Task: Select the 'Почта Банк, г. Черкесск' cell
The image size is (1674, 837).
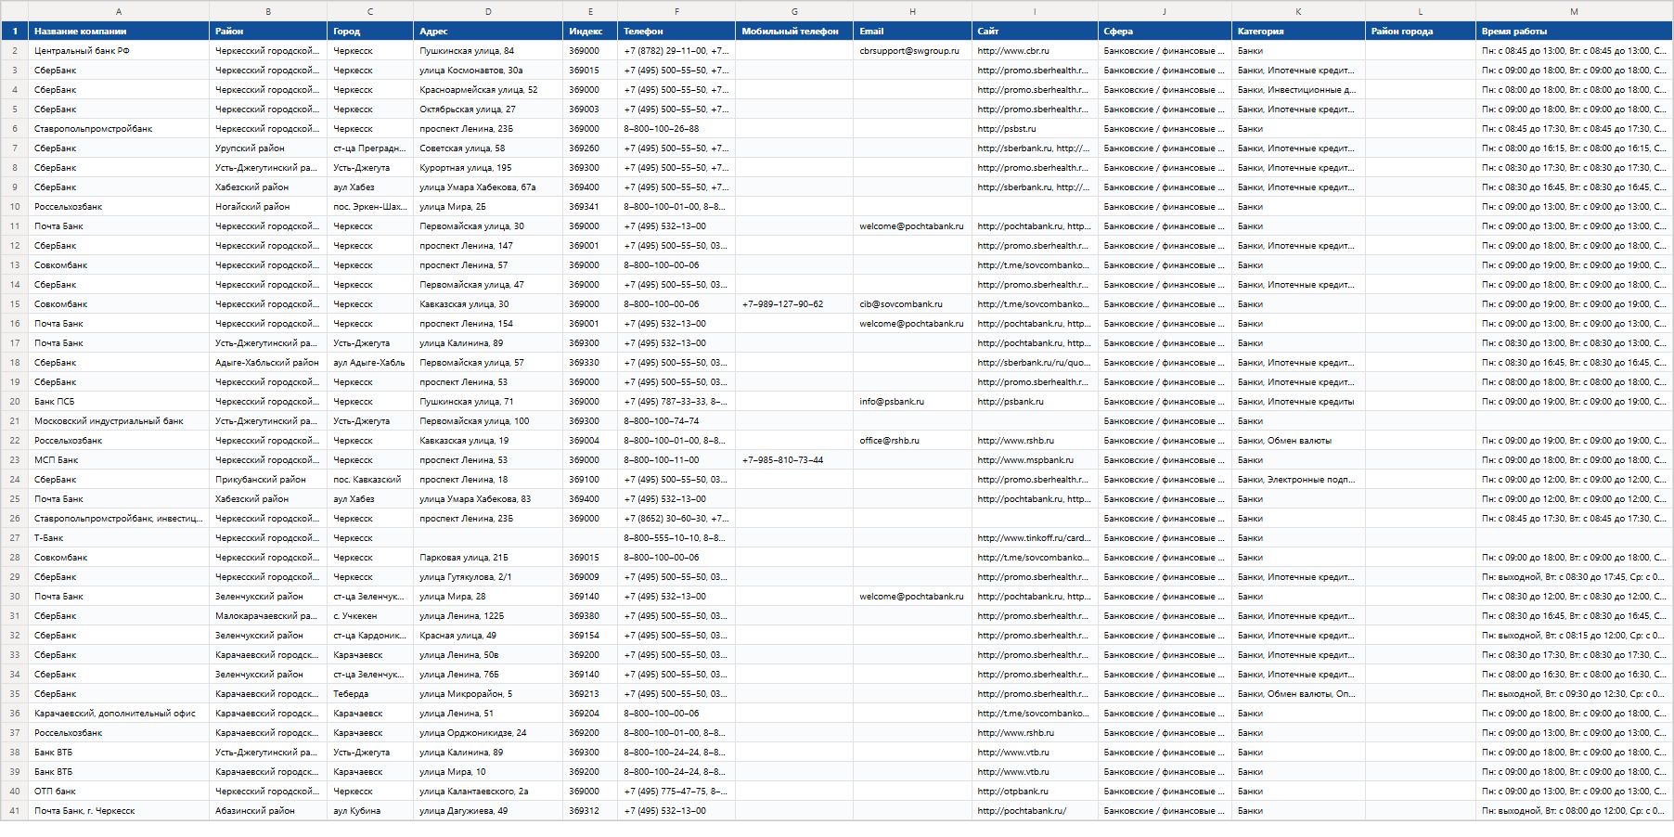Action: [119, 811]
